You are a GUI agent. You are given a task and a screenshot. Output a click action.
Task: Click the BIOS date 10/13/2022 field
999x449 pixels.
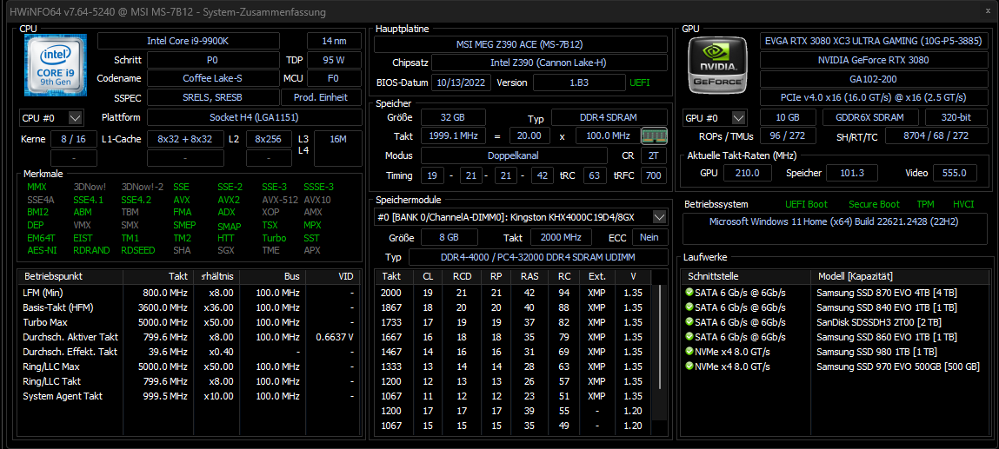coord(462,83)
